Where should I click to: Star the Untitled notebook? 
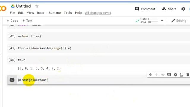tap(37, 6)
